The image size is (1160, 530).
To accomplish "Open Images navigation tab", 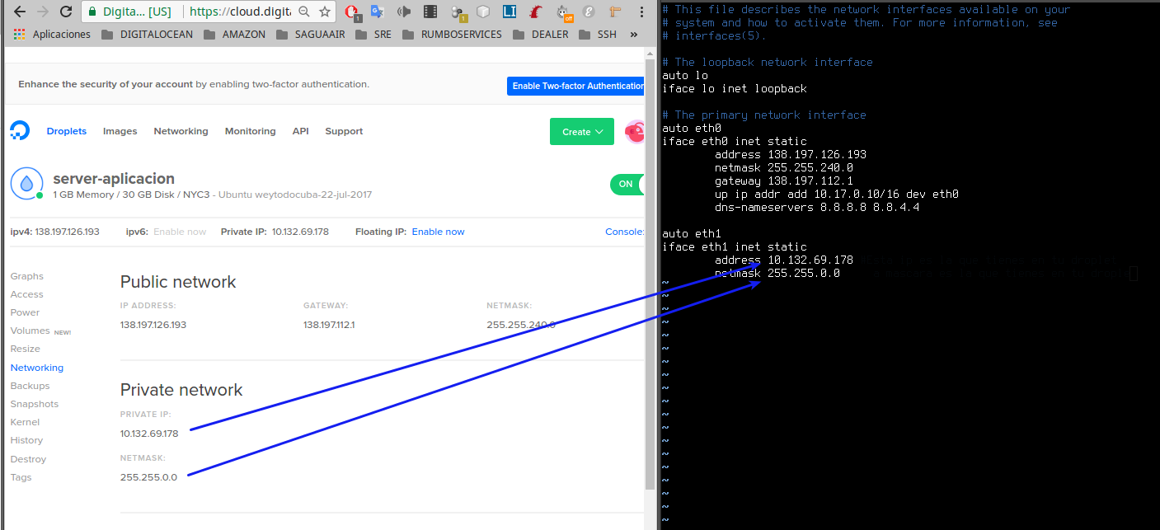I will 120,131.
